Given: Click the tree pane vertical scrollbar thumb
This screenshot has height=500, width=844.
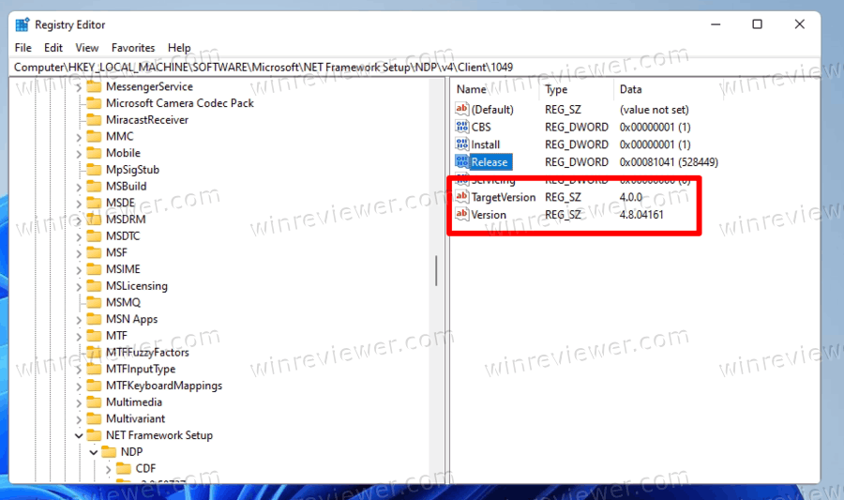Looking at the screenshot, I should (x=436, y=271).
